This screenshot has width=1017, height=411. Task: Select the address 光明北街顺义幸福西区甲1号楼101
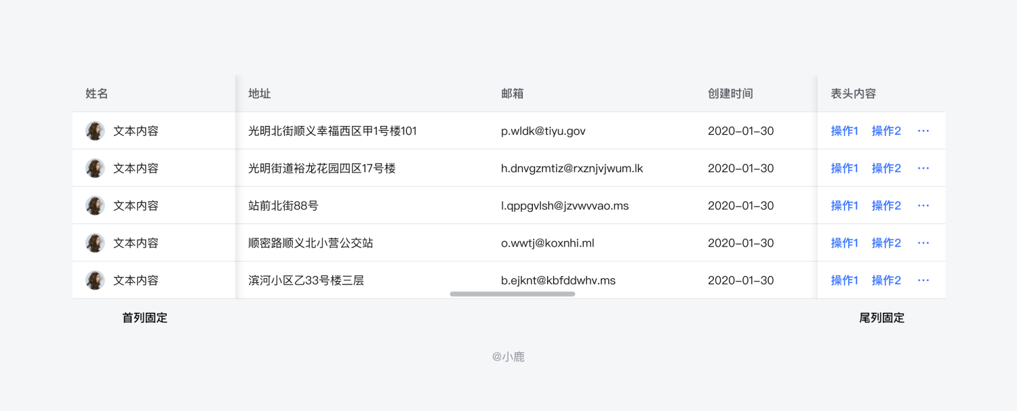pos(333,131)
